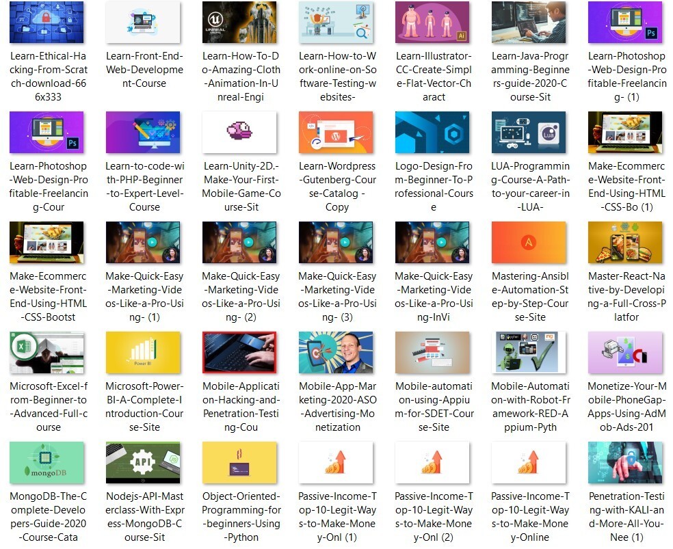Click filename 'Logo-Design-From-Beginner-To-Professional-Course'
Image resolution: width=673 pixels, height=549 pixels.
point(434,187)
